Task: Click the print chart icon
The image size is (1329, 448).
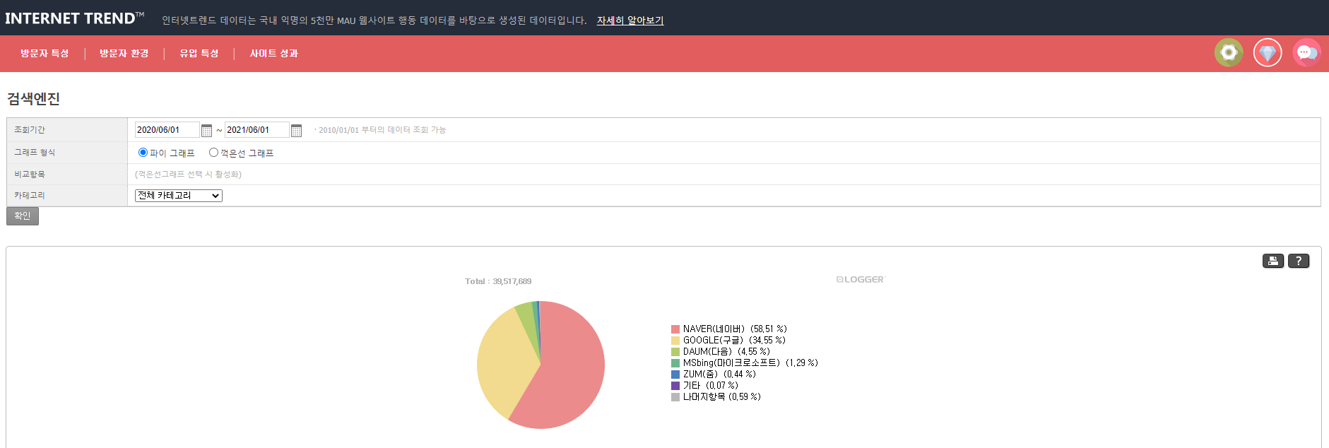Action: pos(1272,261)
